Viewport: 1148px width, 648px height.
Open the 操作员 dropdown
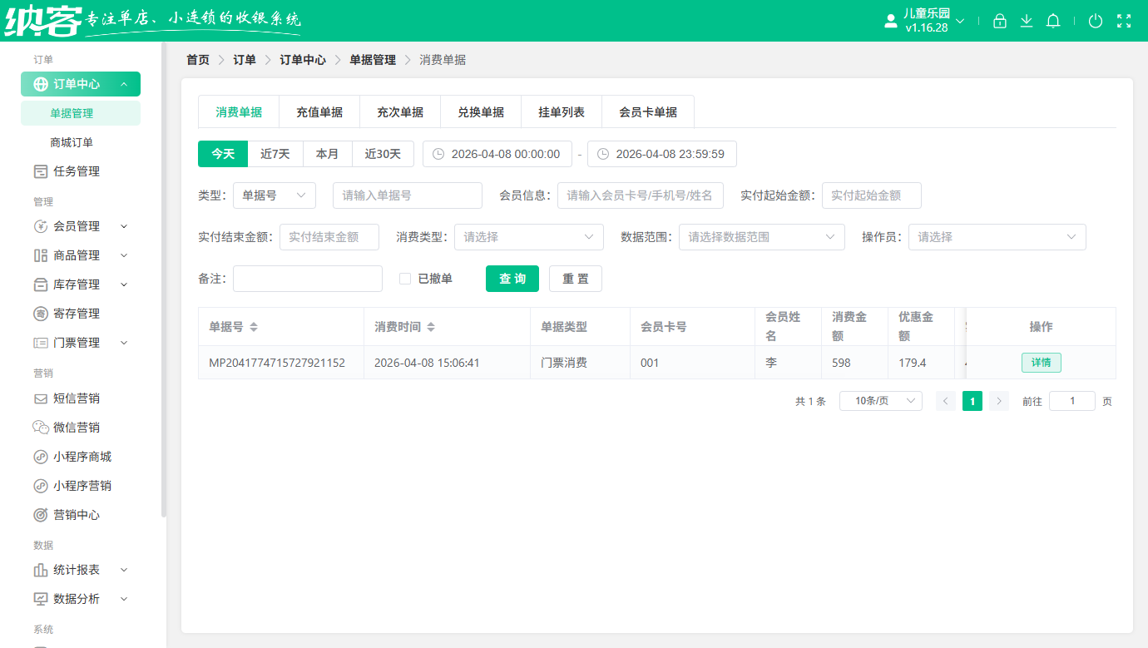997,237
